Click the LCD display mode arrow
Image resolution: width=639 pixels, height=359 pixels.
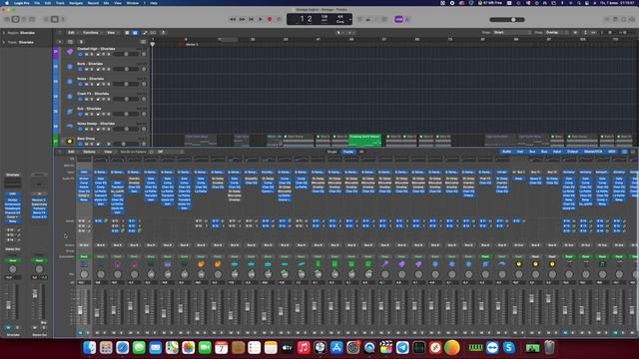(x=349, y=19)
